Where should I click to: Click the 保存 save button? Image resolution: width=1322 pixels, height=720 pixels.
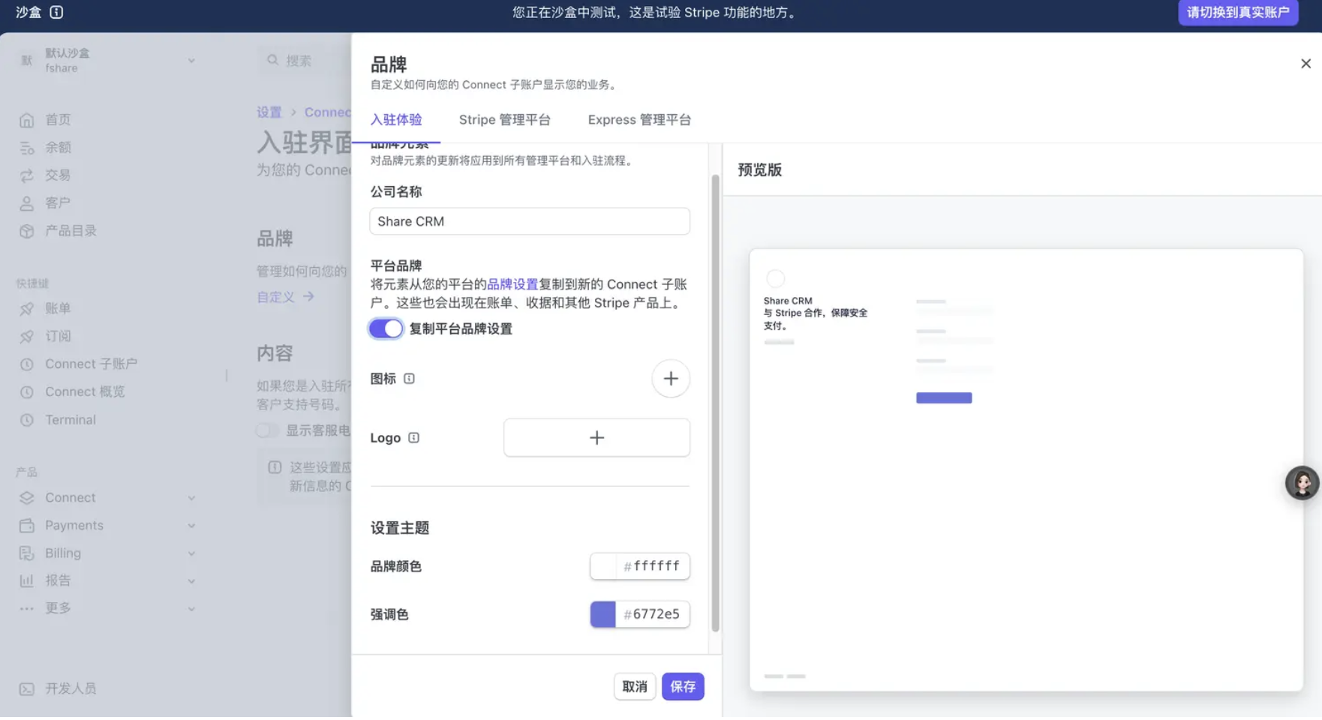[x=683, y=686]
